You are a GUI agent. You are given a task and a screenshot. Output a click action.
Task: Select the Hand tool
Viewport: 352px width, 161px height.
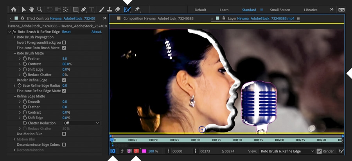32,9
